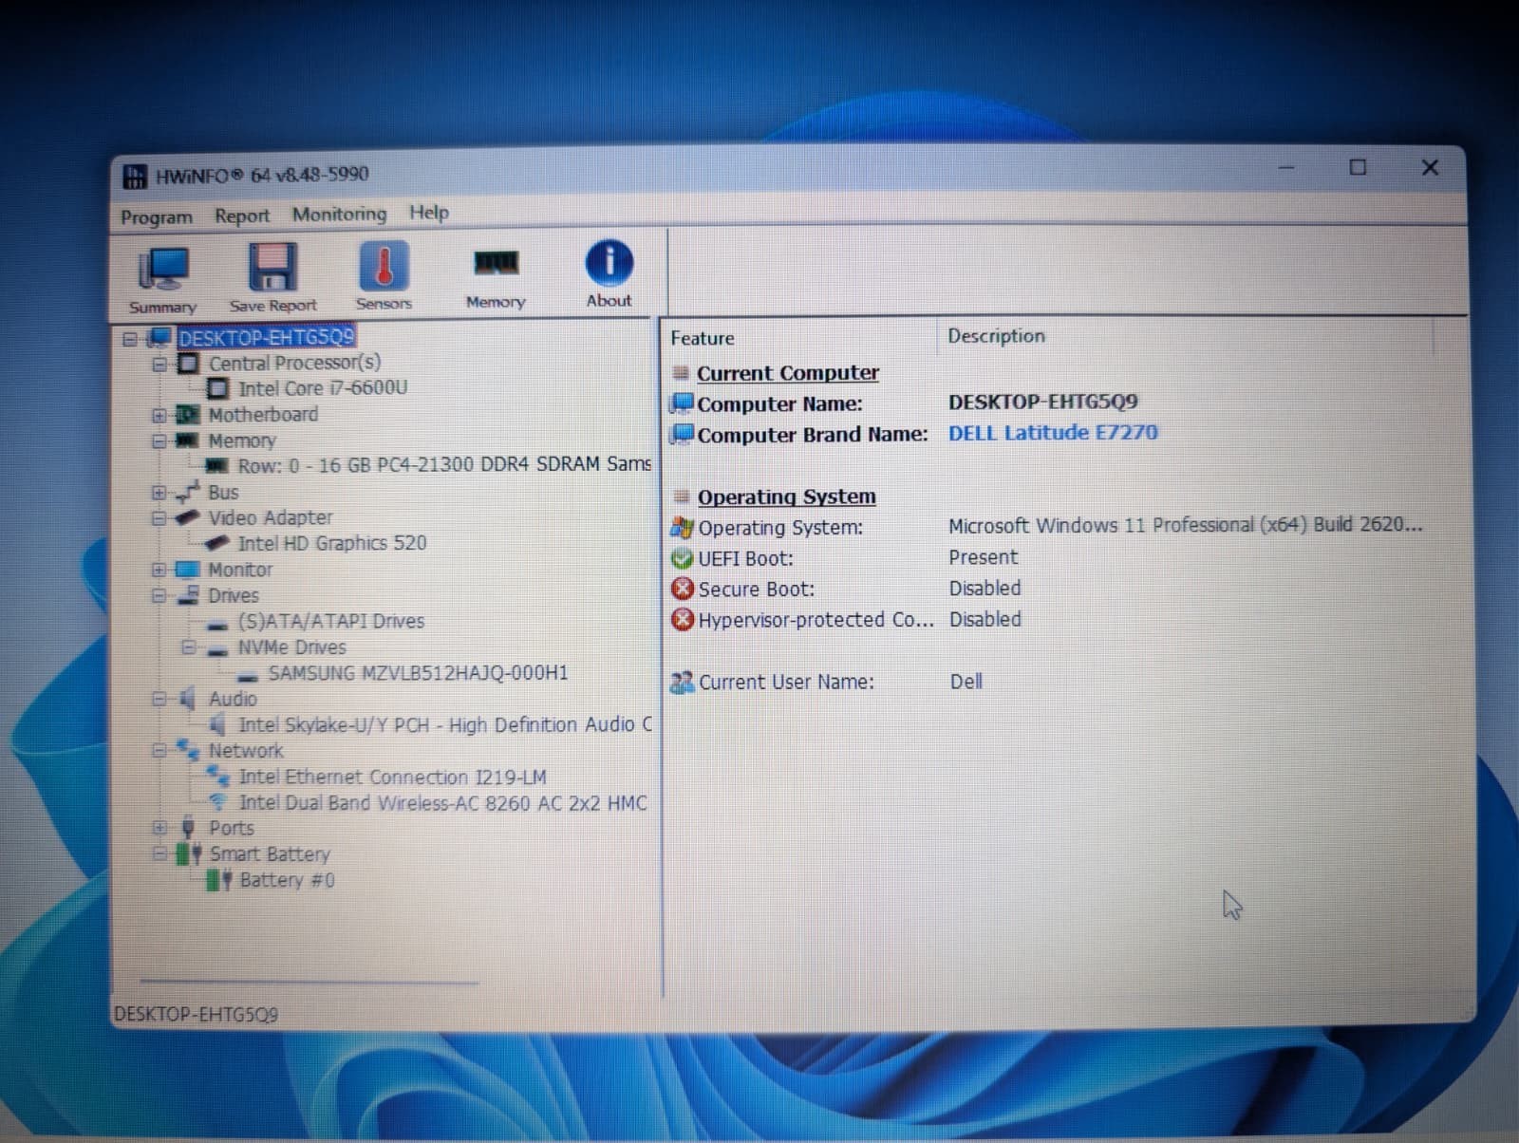Click the Skylake audio speaker icon

[x=217, y=725]
